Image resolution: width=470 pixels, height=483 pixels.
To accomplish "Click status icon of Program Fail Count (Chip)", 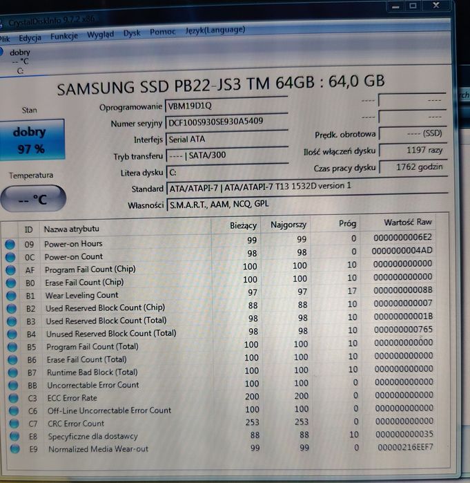I will coord(10,270).
